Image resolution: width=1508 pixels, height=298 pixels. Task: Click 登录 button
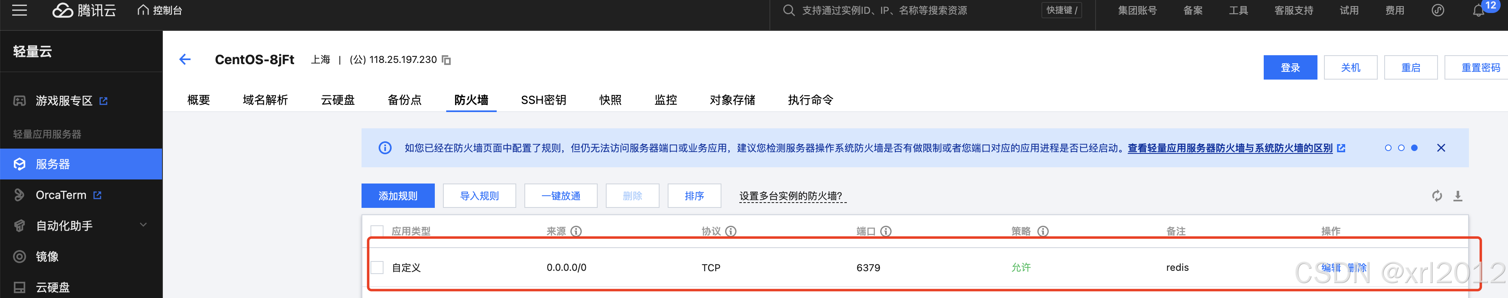[1290, 68]
